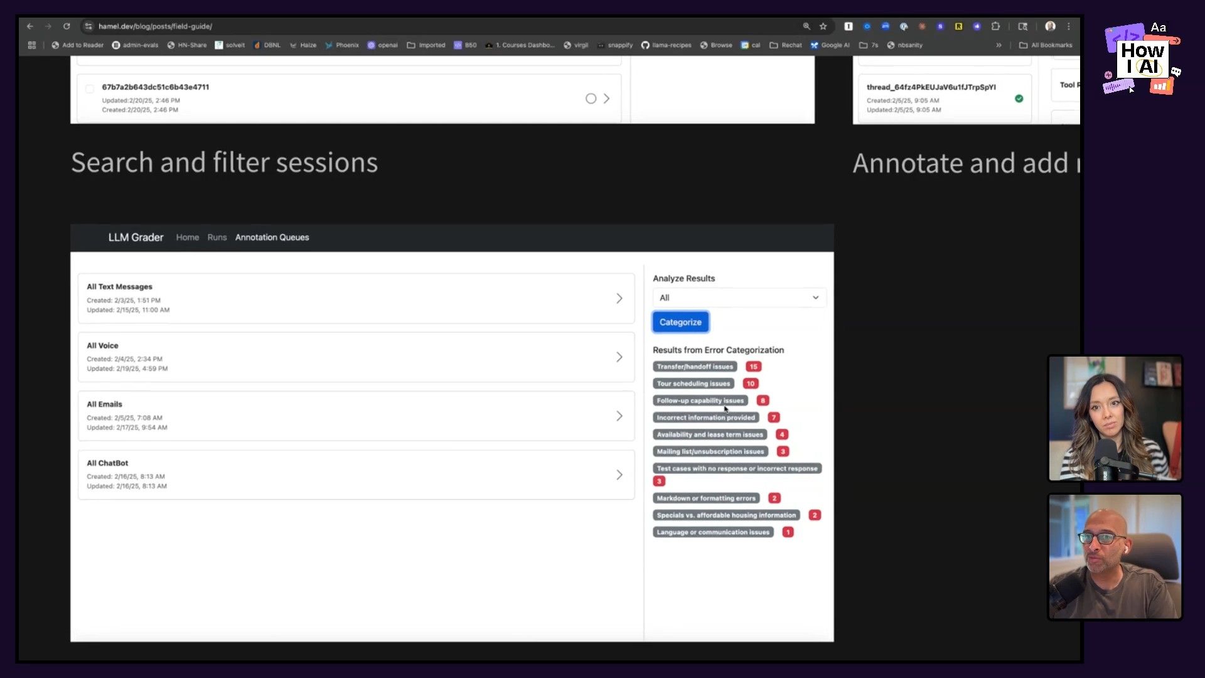1205x678 pixels.
Task: Select Test cases with no response tag
Action: click(x=737, y=468)
